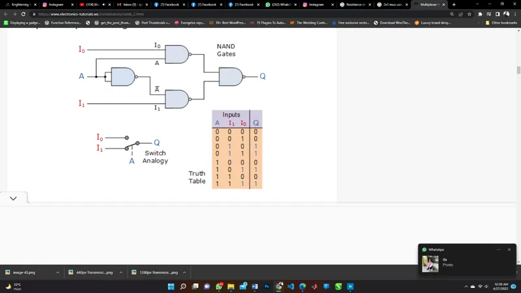Open the Windows Start menu
Screen dimensions: 521x293
171,286
